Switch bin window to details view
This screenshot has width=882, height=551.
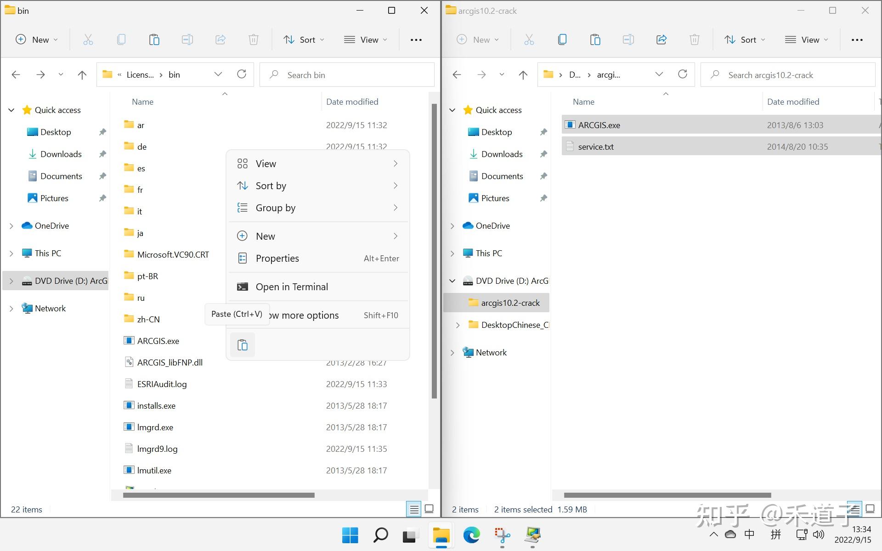pos(414,509)
